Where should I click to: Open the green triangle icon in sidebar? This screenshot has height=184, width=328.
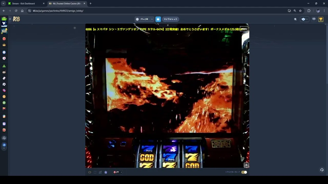click(x=4, y=66)
